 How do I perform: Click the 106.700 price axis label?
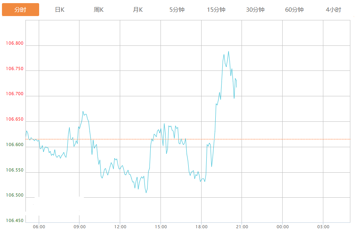pos(14,94)
